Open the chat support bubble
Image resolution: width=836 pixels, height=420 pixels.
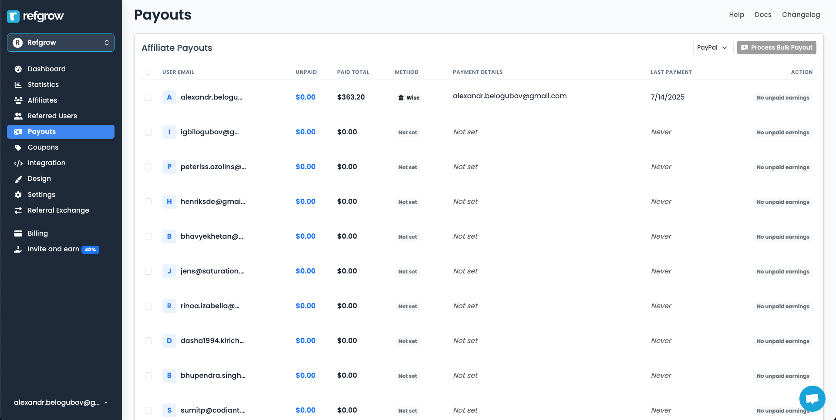(x=812, y=399)
